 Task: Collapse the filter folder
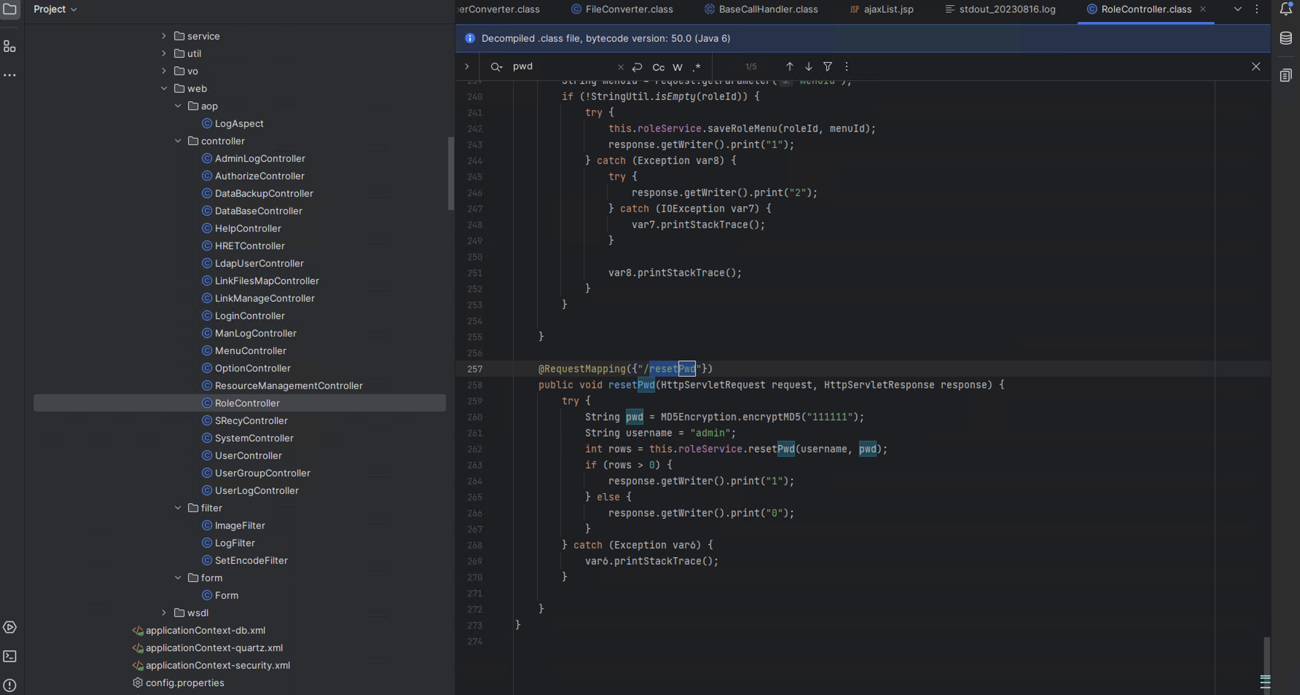178,508
